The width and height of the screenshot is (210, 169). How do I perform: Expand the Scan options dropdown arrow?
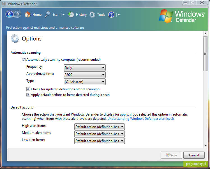point(63,15)
